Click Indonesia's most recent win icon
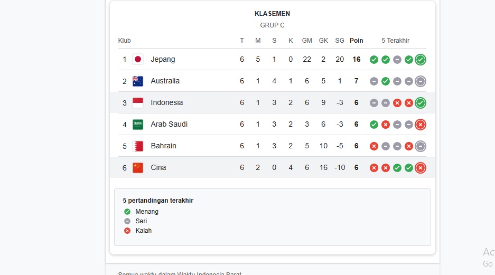Screen dimensions: 495x275 [x=421, y=103]
